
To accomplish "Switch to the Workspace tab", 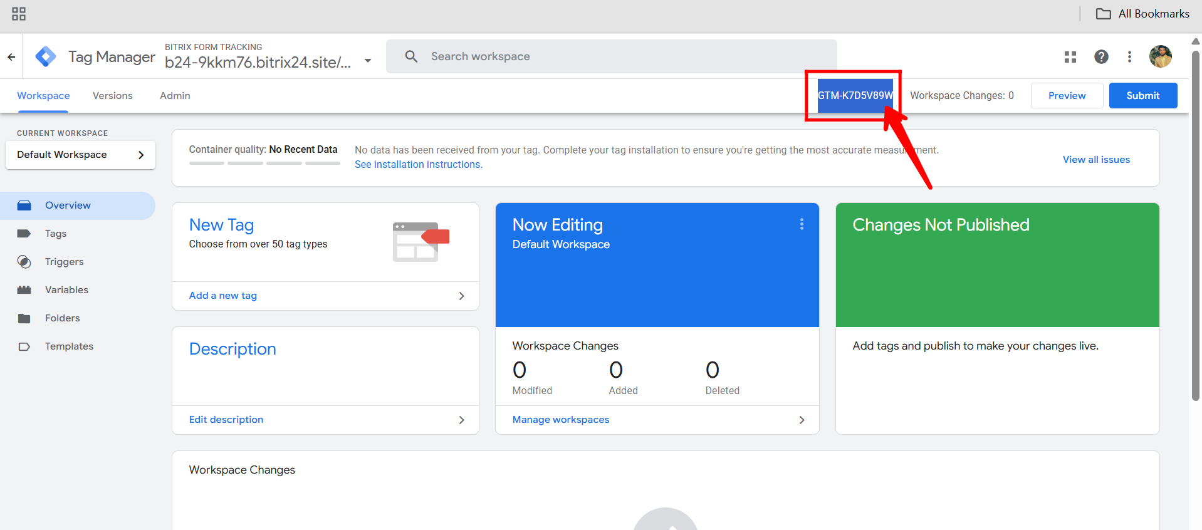I will tap(43, 96).
